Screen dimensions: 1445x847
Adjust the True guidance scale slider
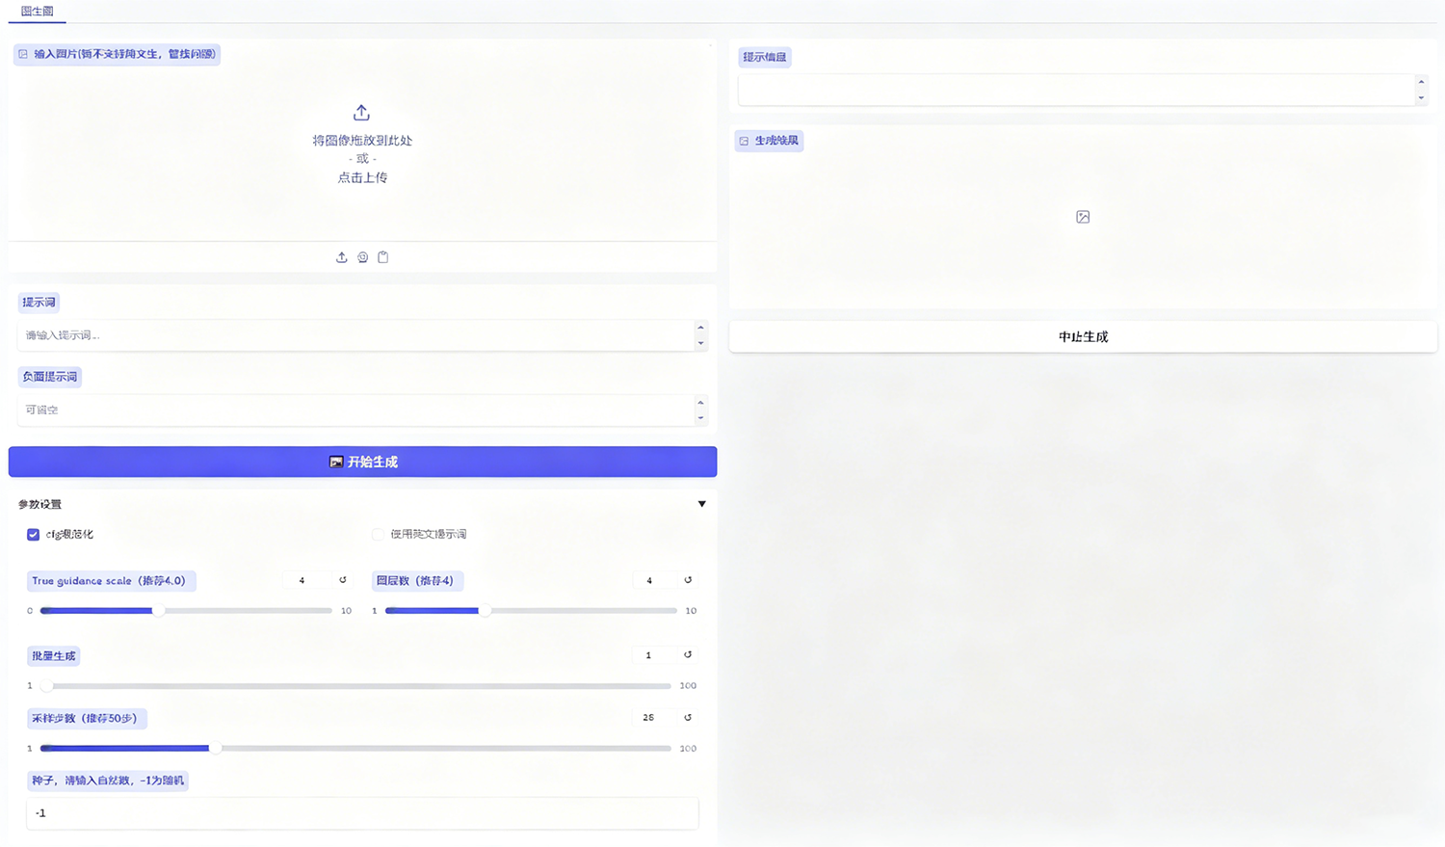186,611
